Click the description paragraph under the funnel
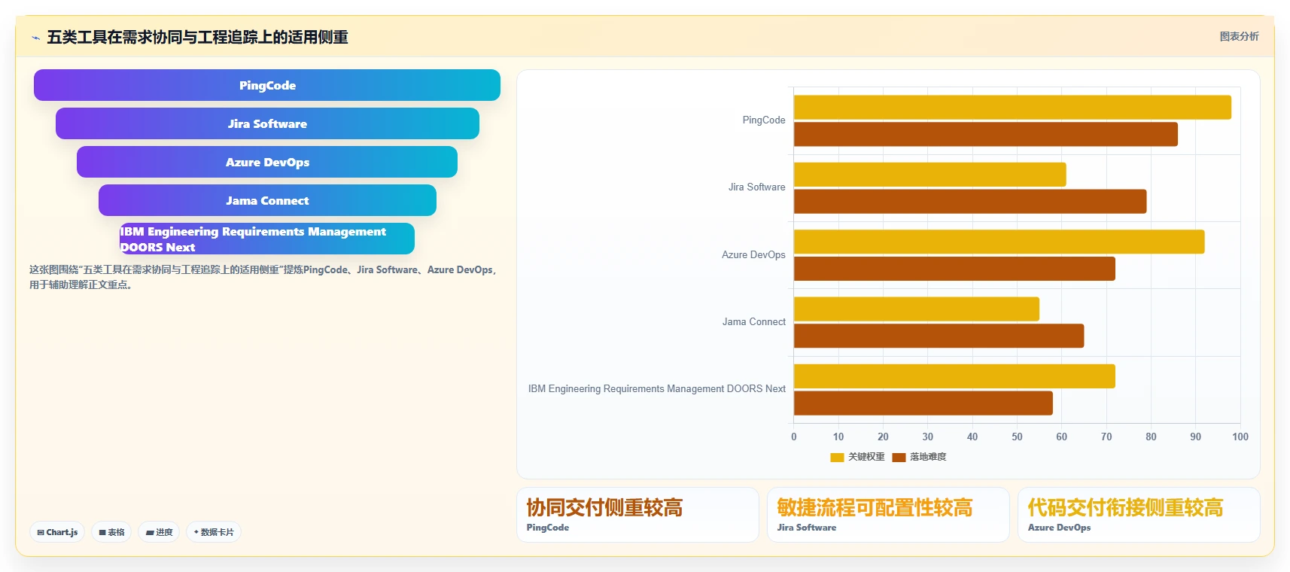The image size is (1290, 572). (x=263, y=277)
